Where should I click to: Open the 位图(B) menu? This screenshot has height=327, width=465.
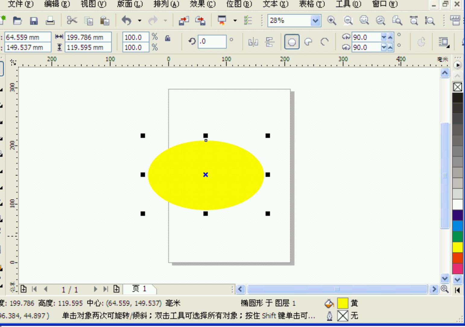239,4
